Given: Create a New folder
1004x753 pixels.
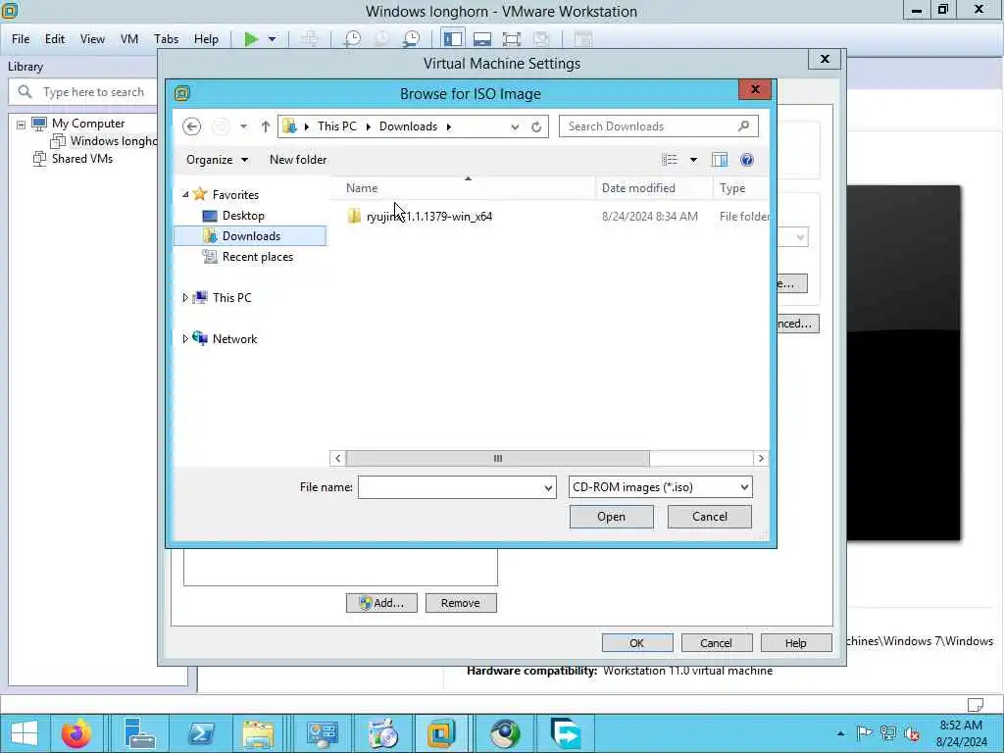Looking at the screenshot, I should (x=298, y=160).
